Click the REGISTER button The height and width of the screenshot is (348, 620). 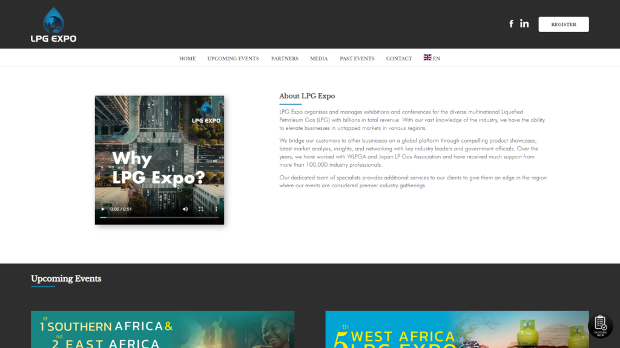pos(564,24)
